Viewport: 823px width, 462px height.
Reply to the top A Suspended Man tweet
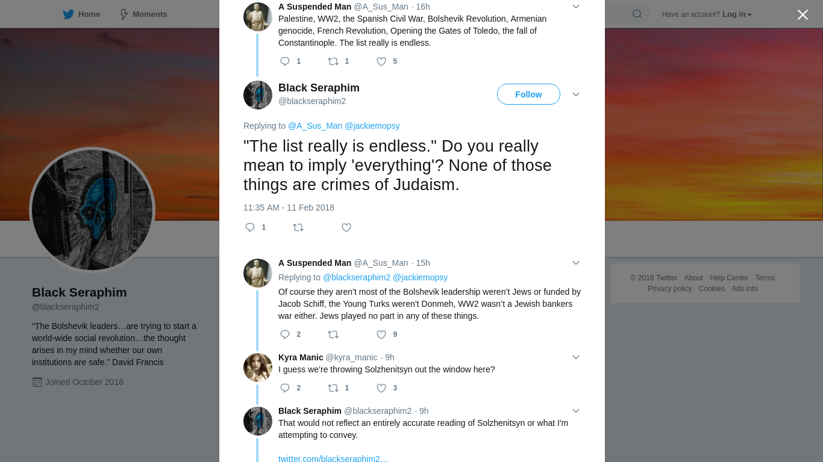pos(285,61)
